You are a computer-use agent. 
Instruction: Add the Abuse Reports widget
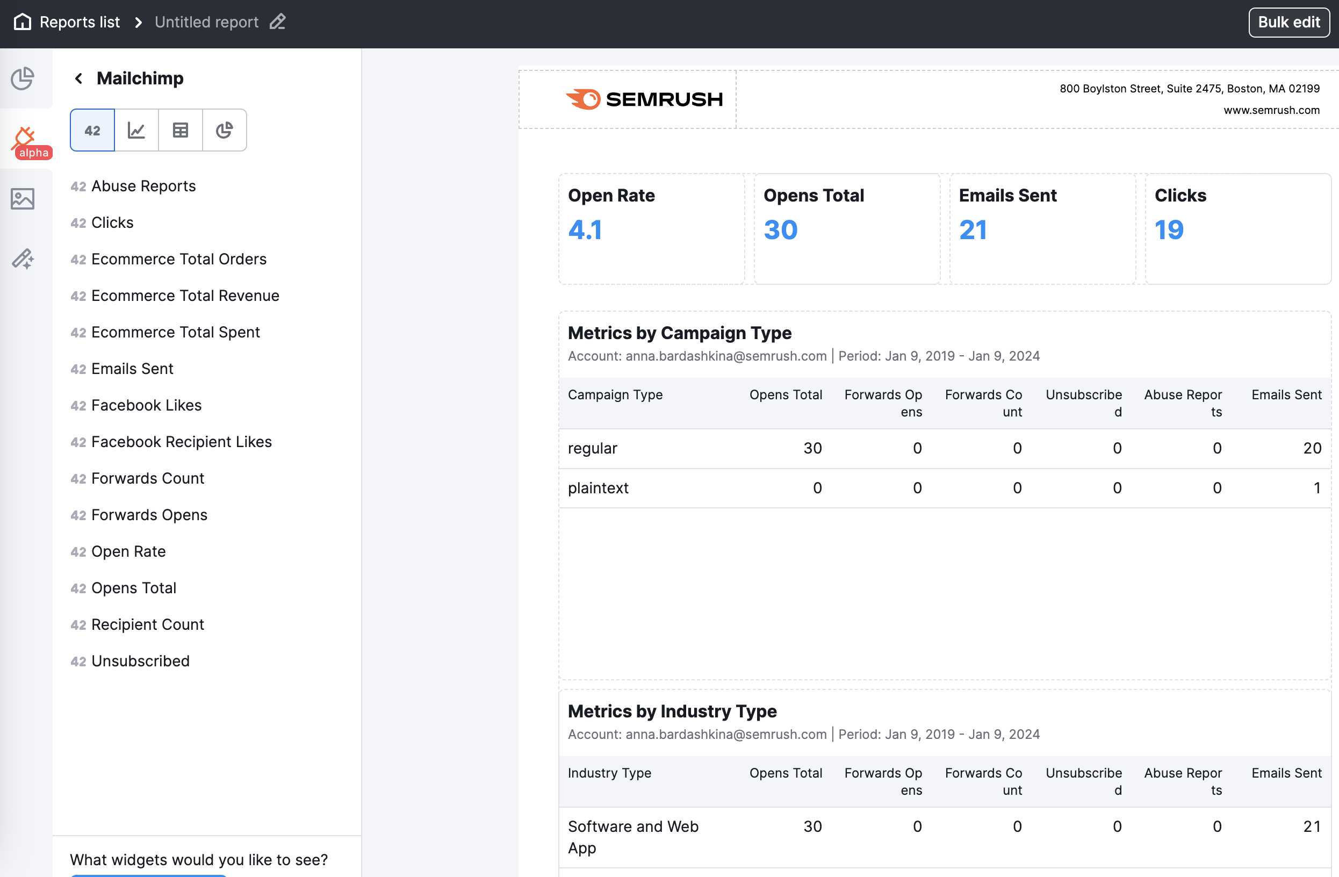[133, 186]
